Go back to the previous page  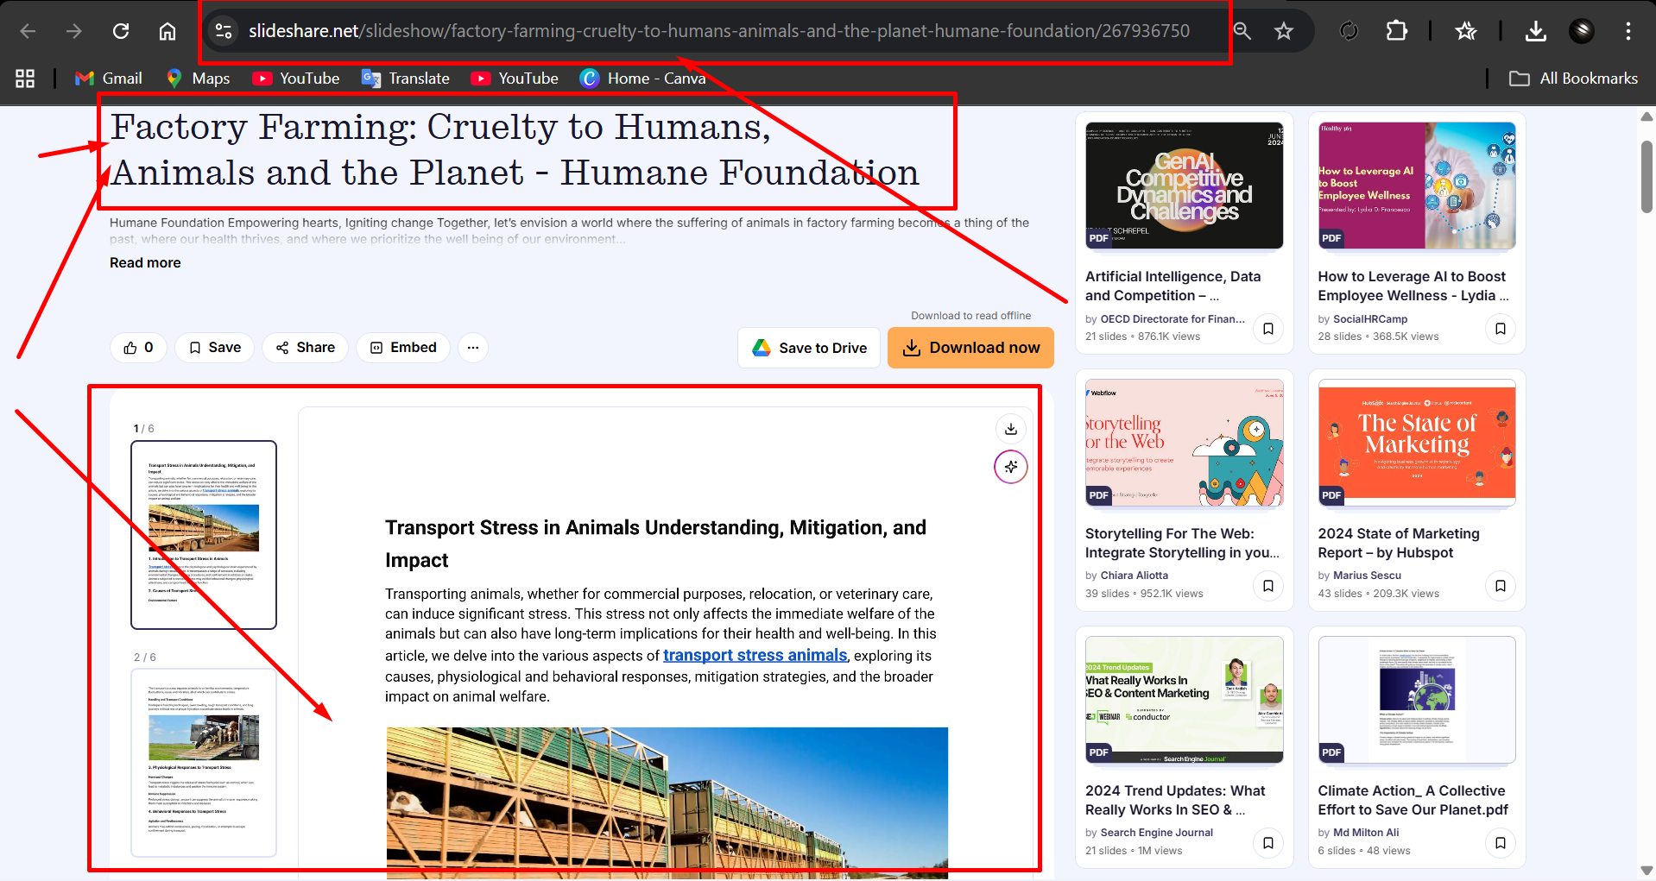point(28,31)
